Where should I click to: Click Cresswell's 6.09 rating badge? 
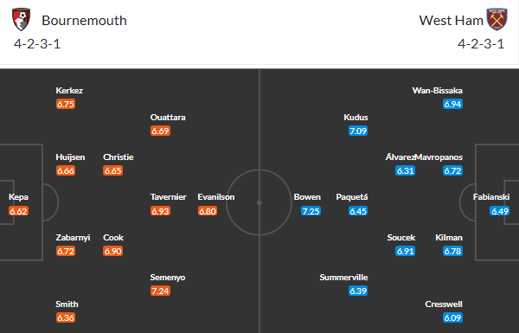[x=452, y=317]
